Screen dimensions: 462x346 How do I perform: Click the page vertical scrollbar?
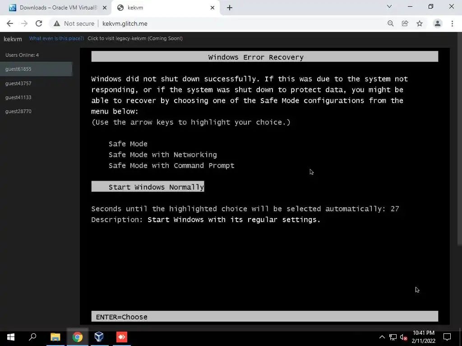460,138
